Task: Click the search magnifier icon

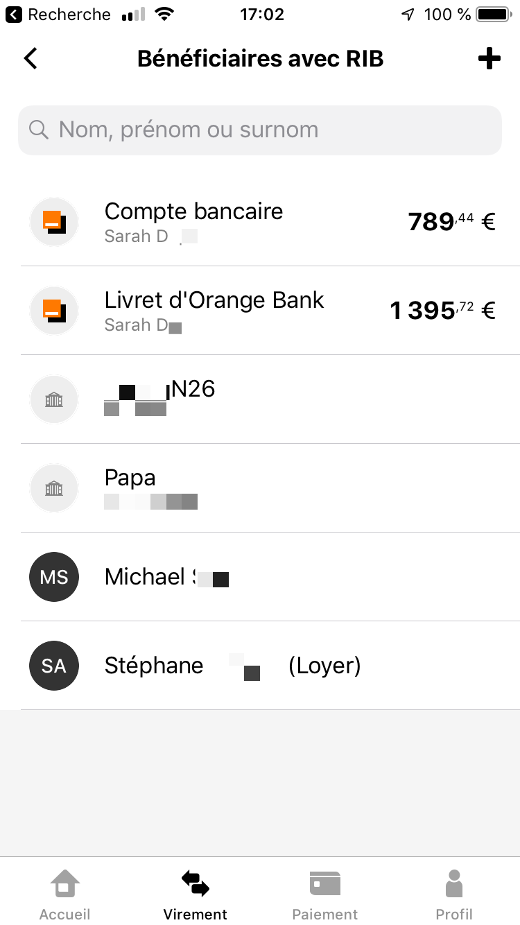Action: click(39, 130)
